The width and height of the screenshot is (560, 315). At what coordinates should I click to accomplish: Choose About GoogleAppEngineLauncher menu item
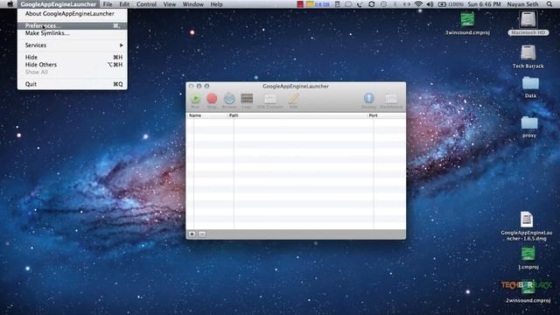72,14
